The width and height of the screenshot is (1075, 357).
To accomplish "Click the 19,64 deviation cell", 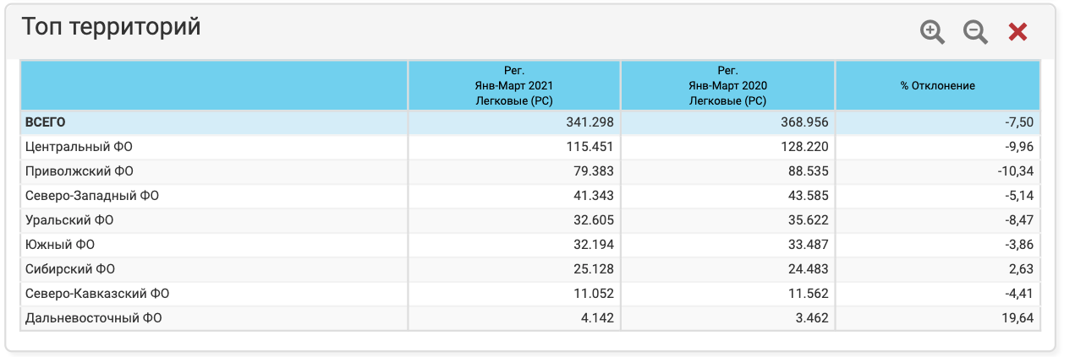I will tap(1017, 318).
